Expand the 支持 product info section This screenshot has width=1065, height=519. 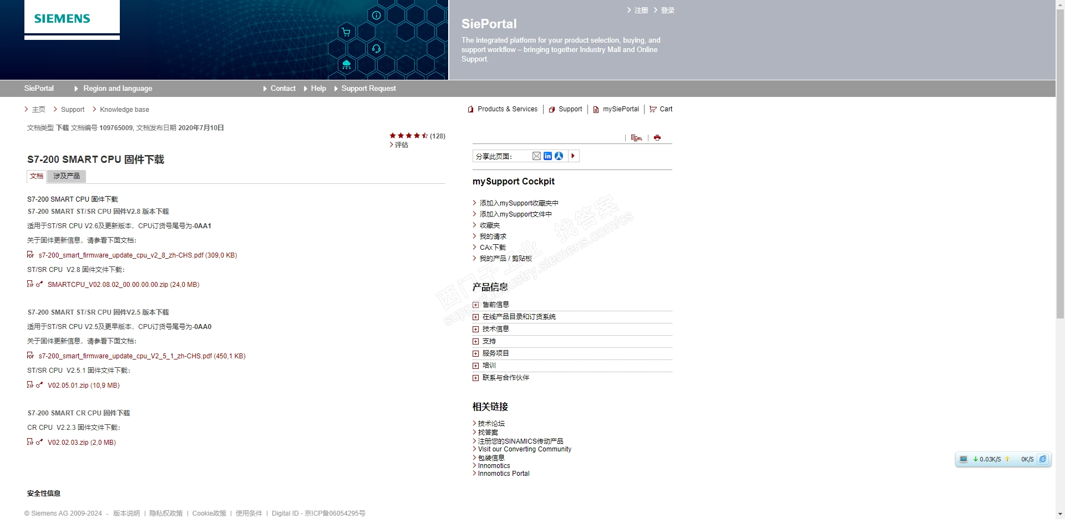point(475,341)
